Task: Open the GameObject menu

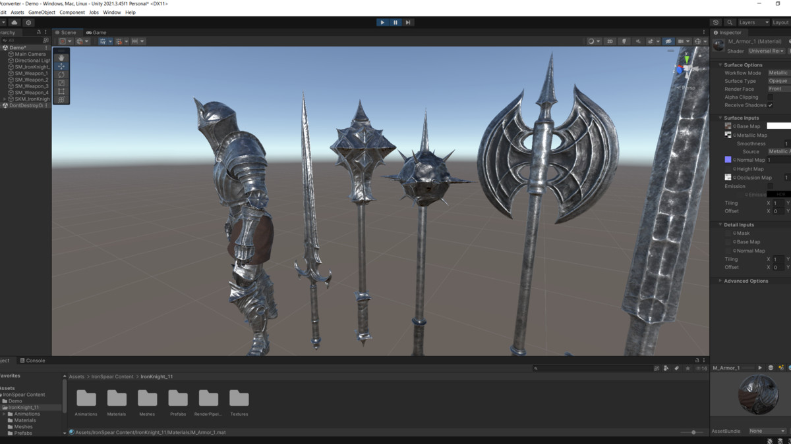Action: [42, 12]
